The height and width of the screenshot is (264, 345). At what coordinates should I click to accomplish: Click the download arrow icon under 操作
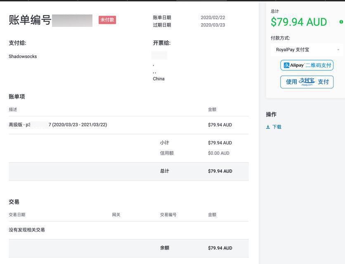(268, 127)
